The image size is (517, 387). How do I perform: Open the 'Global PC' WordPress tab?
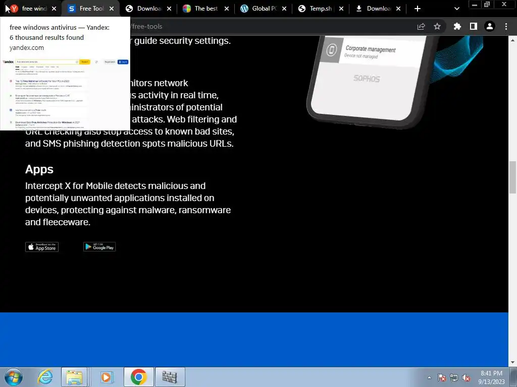tap(264, 9)
